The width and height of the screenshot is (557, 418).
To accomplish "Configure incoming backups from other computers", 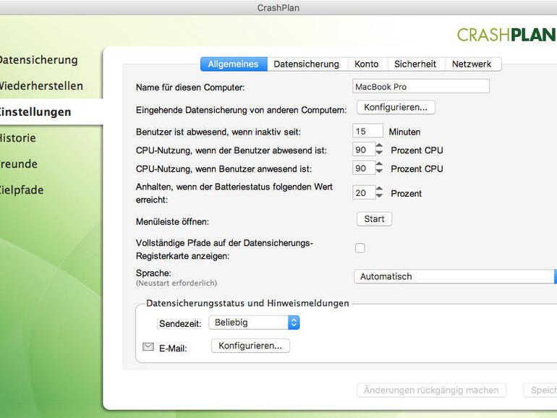I will pyautogui.click(x=396, y=108).
